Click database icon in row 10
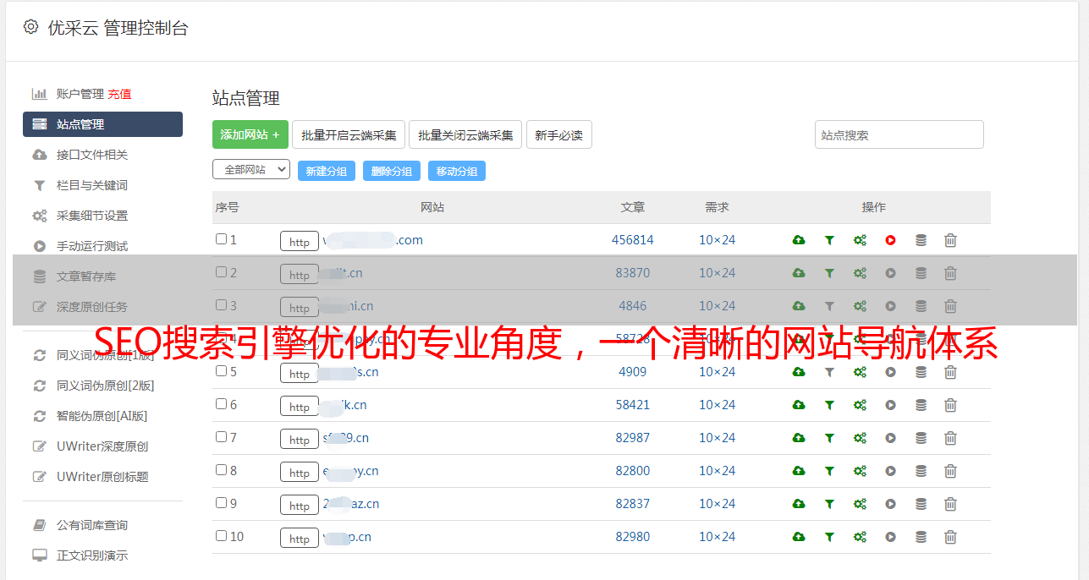The width and height of the screenshot is (1089, 580). click(x=921, y=537)
